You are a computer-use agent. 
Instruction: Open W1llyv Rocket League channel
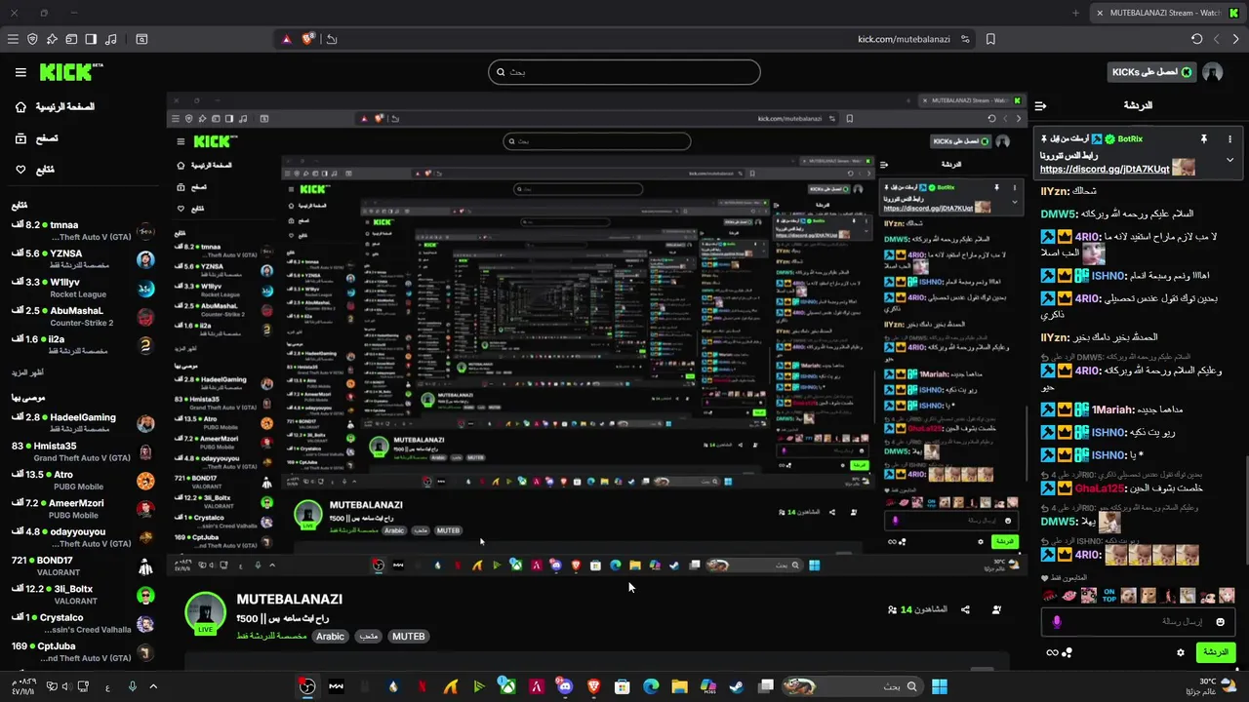[x=83, y=288]
